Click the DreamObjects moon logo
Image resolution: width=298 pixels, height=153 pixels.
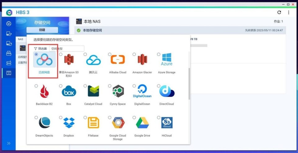(x=44, y=123)
